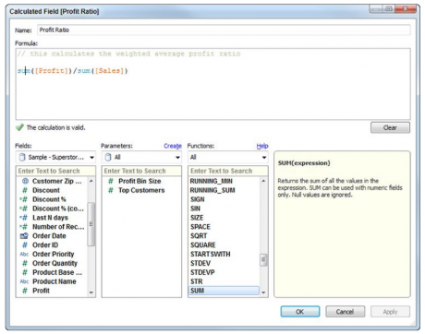Click inside the Formula editor area
The image size is (425, 334).
click(x=213, y=84)
